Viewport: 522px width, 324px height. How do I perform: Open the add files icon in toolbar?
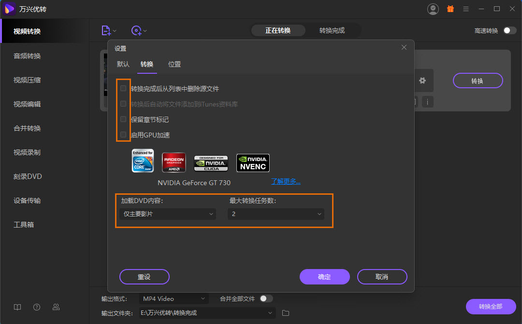coord(106,30)
